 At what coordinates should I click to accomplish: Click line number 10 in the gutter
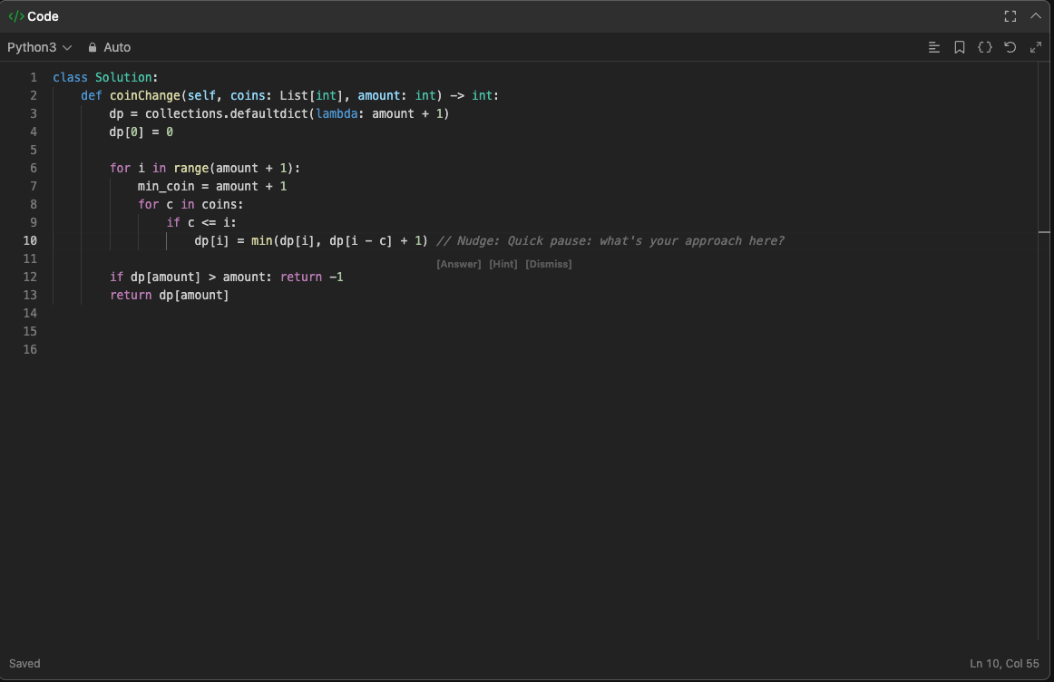click(30, 240)
